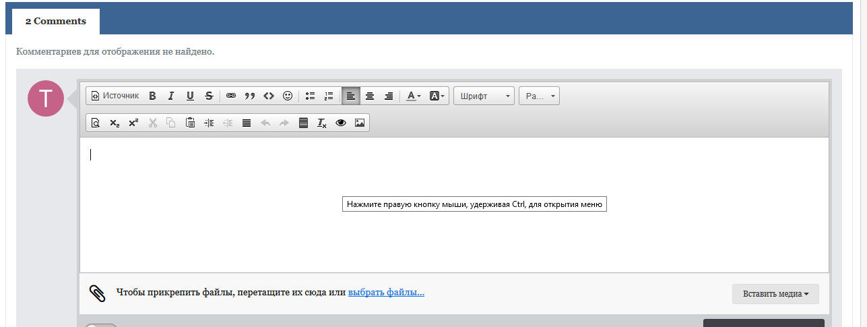Center-align the text
This screenshot has width=867, height=327.
(370, 96)
